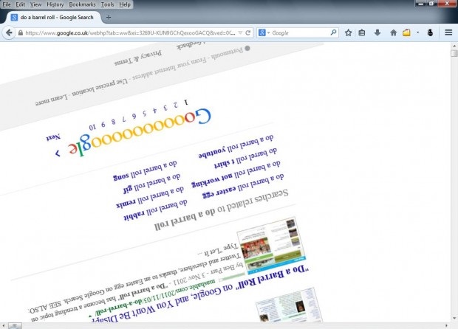Click the vertical scrollbar up arrow

[454, 46]
